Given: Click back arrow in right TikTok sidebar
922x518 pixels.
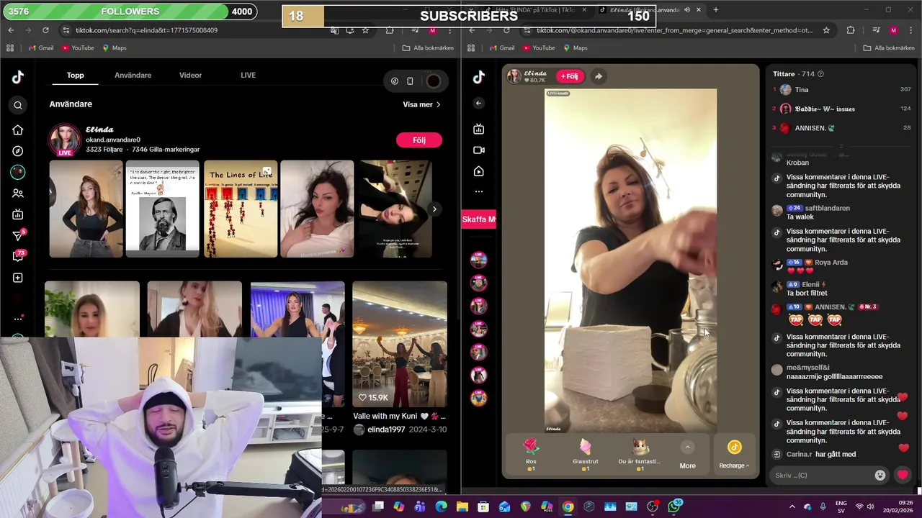Looking at the screenshot, I should (x=479, y=104).
